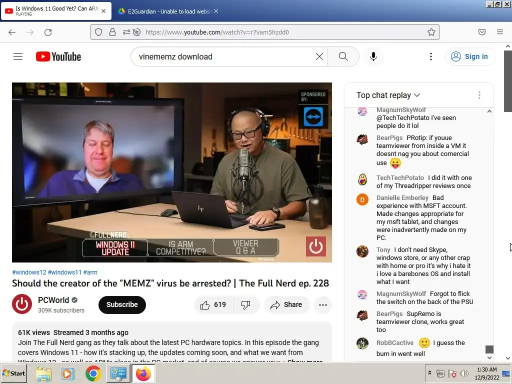Expand the Top chat replay dropdown
Screen dimensions: 512x384
coord(388,95)
